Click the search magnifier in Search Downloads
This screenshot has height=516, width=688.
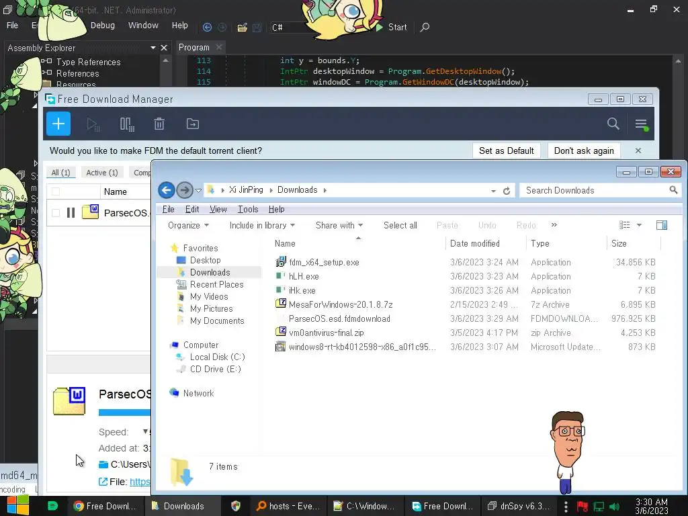(x=673, y=190)
